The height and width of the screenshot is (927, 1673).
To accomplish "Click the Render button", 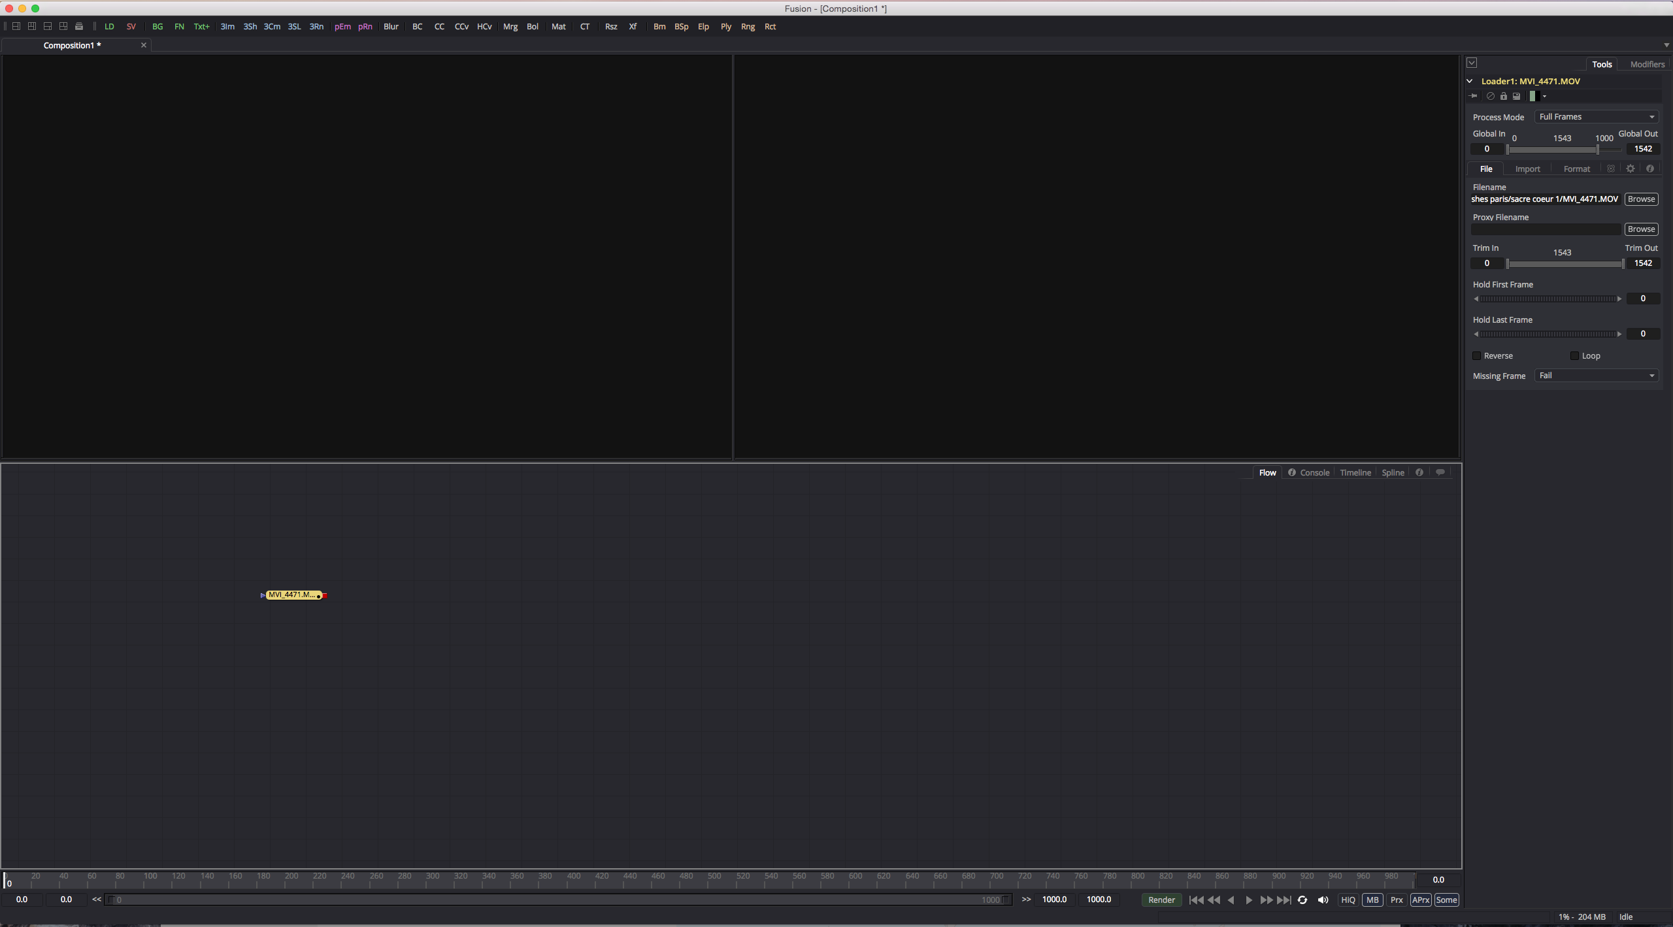I will click(x=1161, y=900).
